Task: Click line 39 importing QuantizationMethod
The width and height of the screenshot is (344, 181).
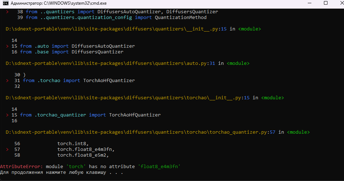Action: pyautogui.click(x=112, y=17)
